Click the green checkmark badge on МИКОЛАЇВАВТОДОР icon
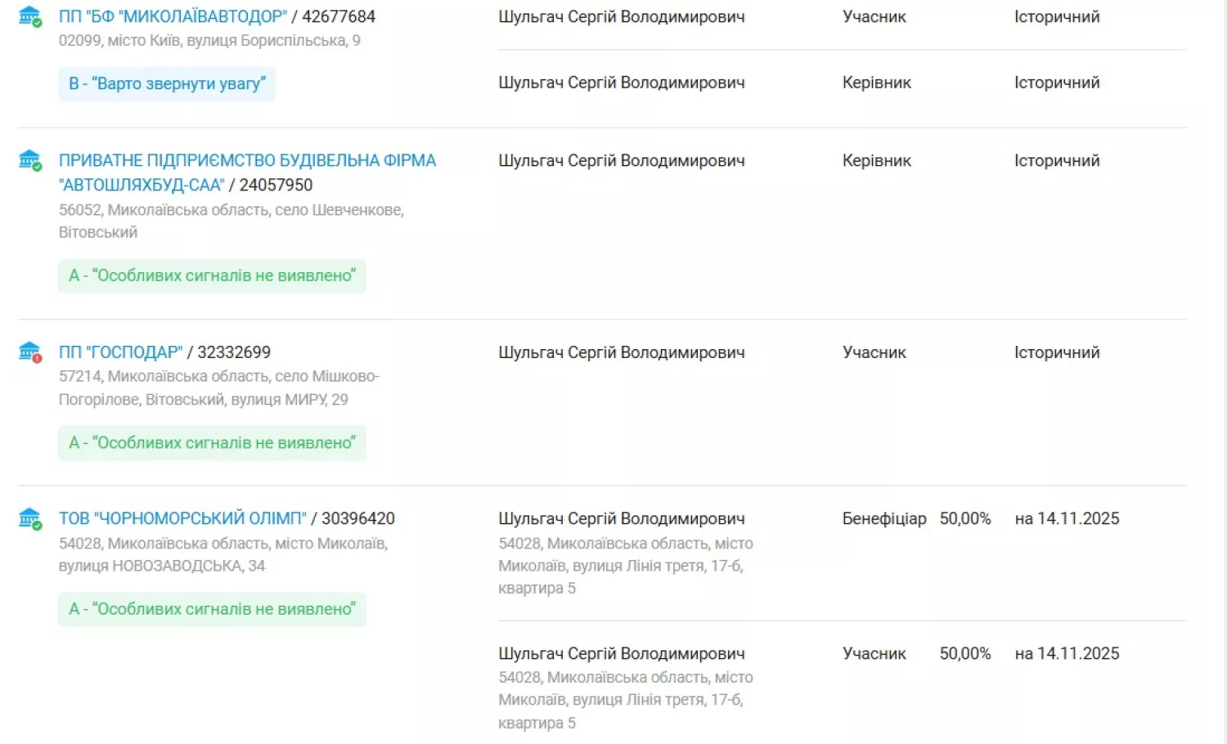The height and width of the screenshot is (744, 1227). [37, 22]
